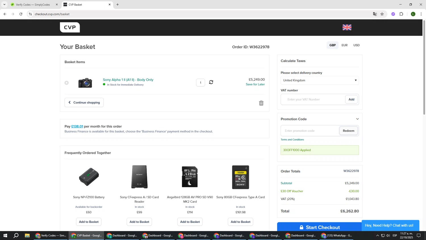
Task: Click the address bar URL checkout.cvp.com/basket
Action: (x=52, y=14)
